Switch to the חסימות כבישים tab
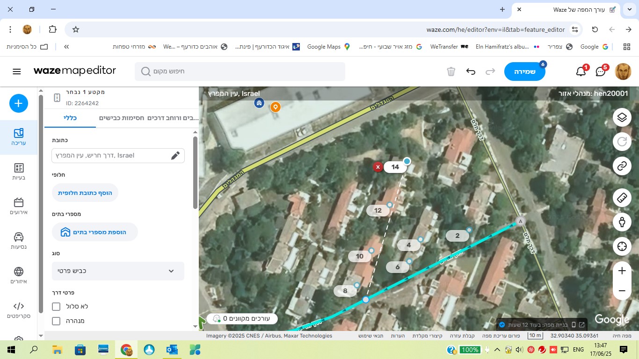 121,118
